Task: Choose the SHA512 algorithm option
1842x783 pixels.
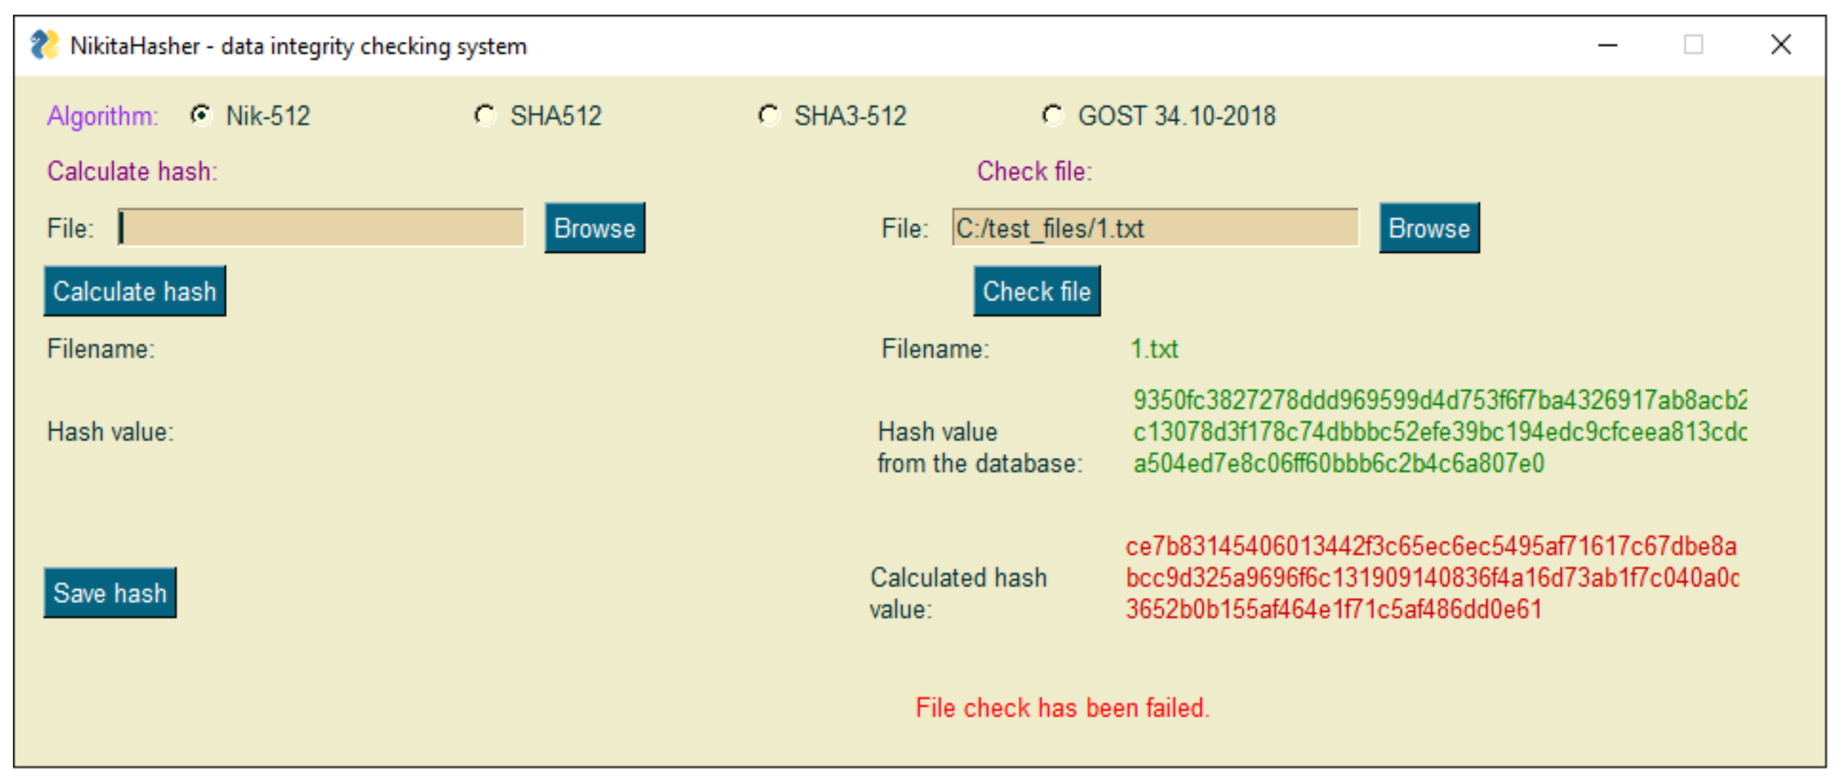Action: (486, 115)
